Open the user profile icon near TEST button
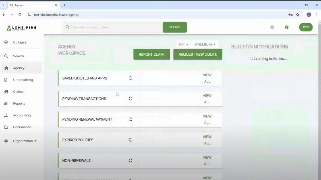321x180 pixels. (287, 27)
